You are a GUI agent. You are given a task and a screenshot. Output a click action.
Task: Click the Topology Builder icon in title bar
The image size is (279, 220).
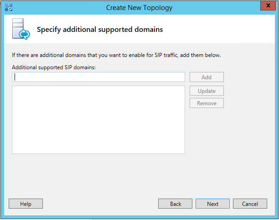coord(9,7)
